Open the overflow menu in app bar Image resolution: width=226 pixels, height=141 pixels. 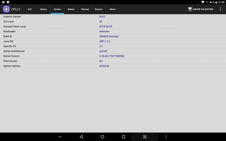pos(220,9)
